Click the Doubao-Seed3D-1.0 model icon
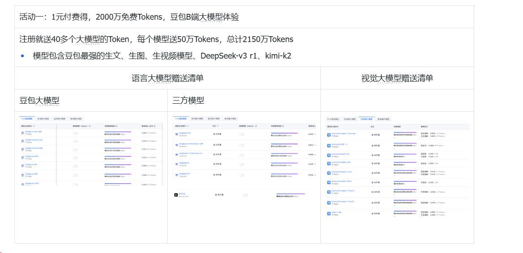The height and width of the screenshot is (253, 523). 329,146
